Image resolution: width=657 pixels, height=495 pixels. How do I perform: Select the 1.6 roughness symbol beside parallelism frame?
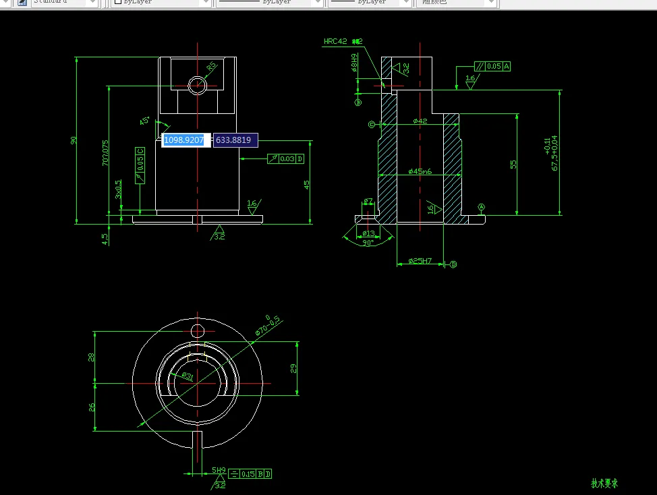pos(471,81)
